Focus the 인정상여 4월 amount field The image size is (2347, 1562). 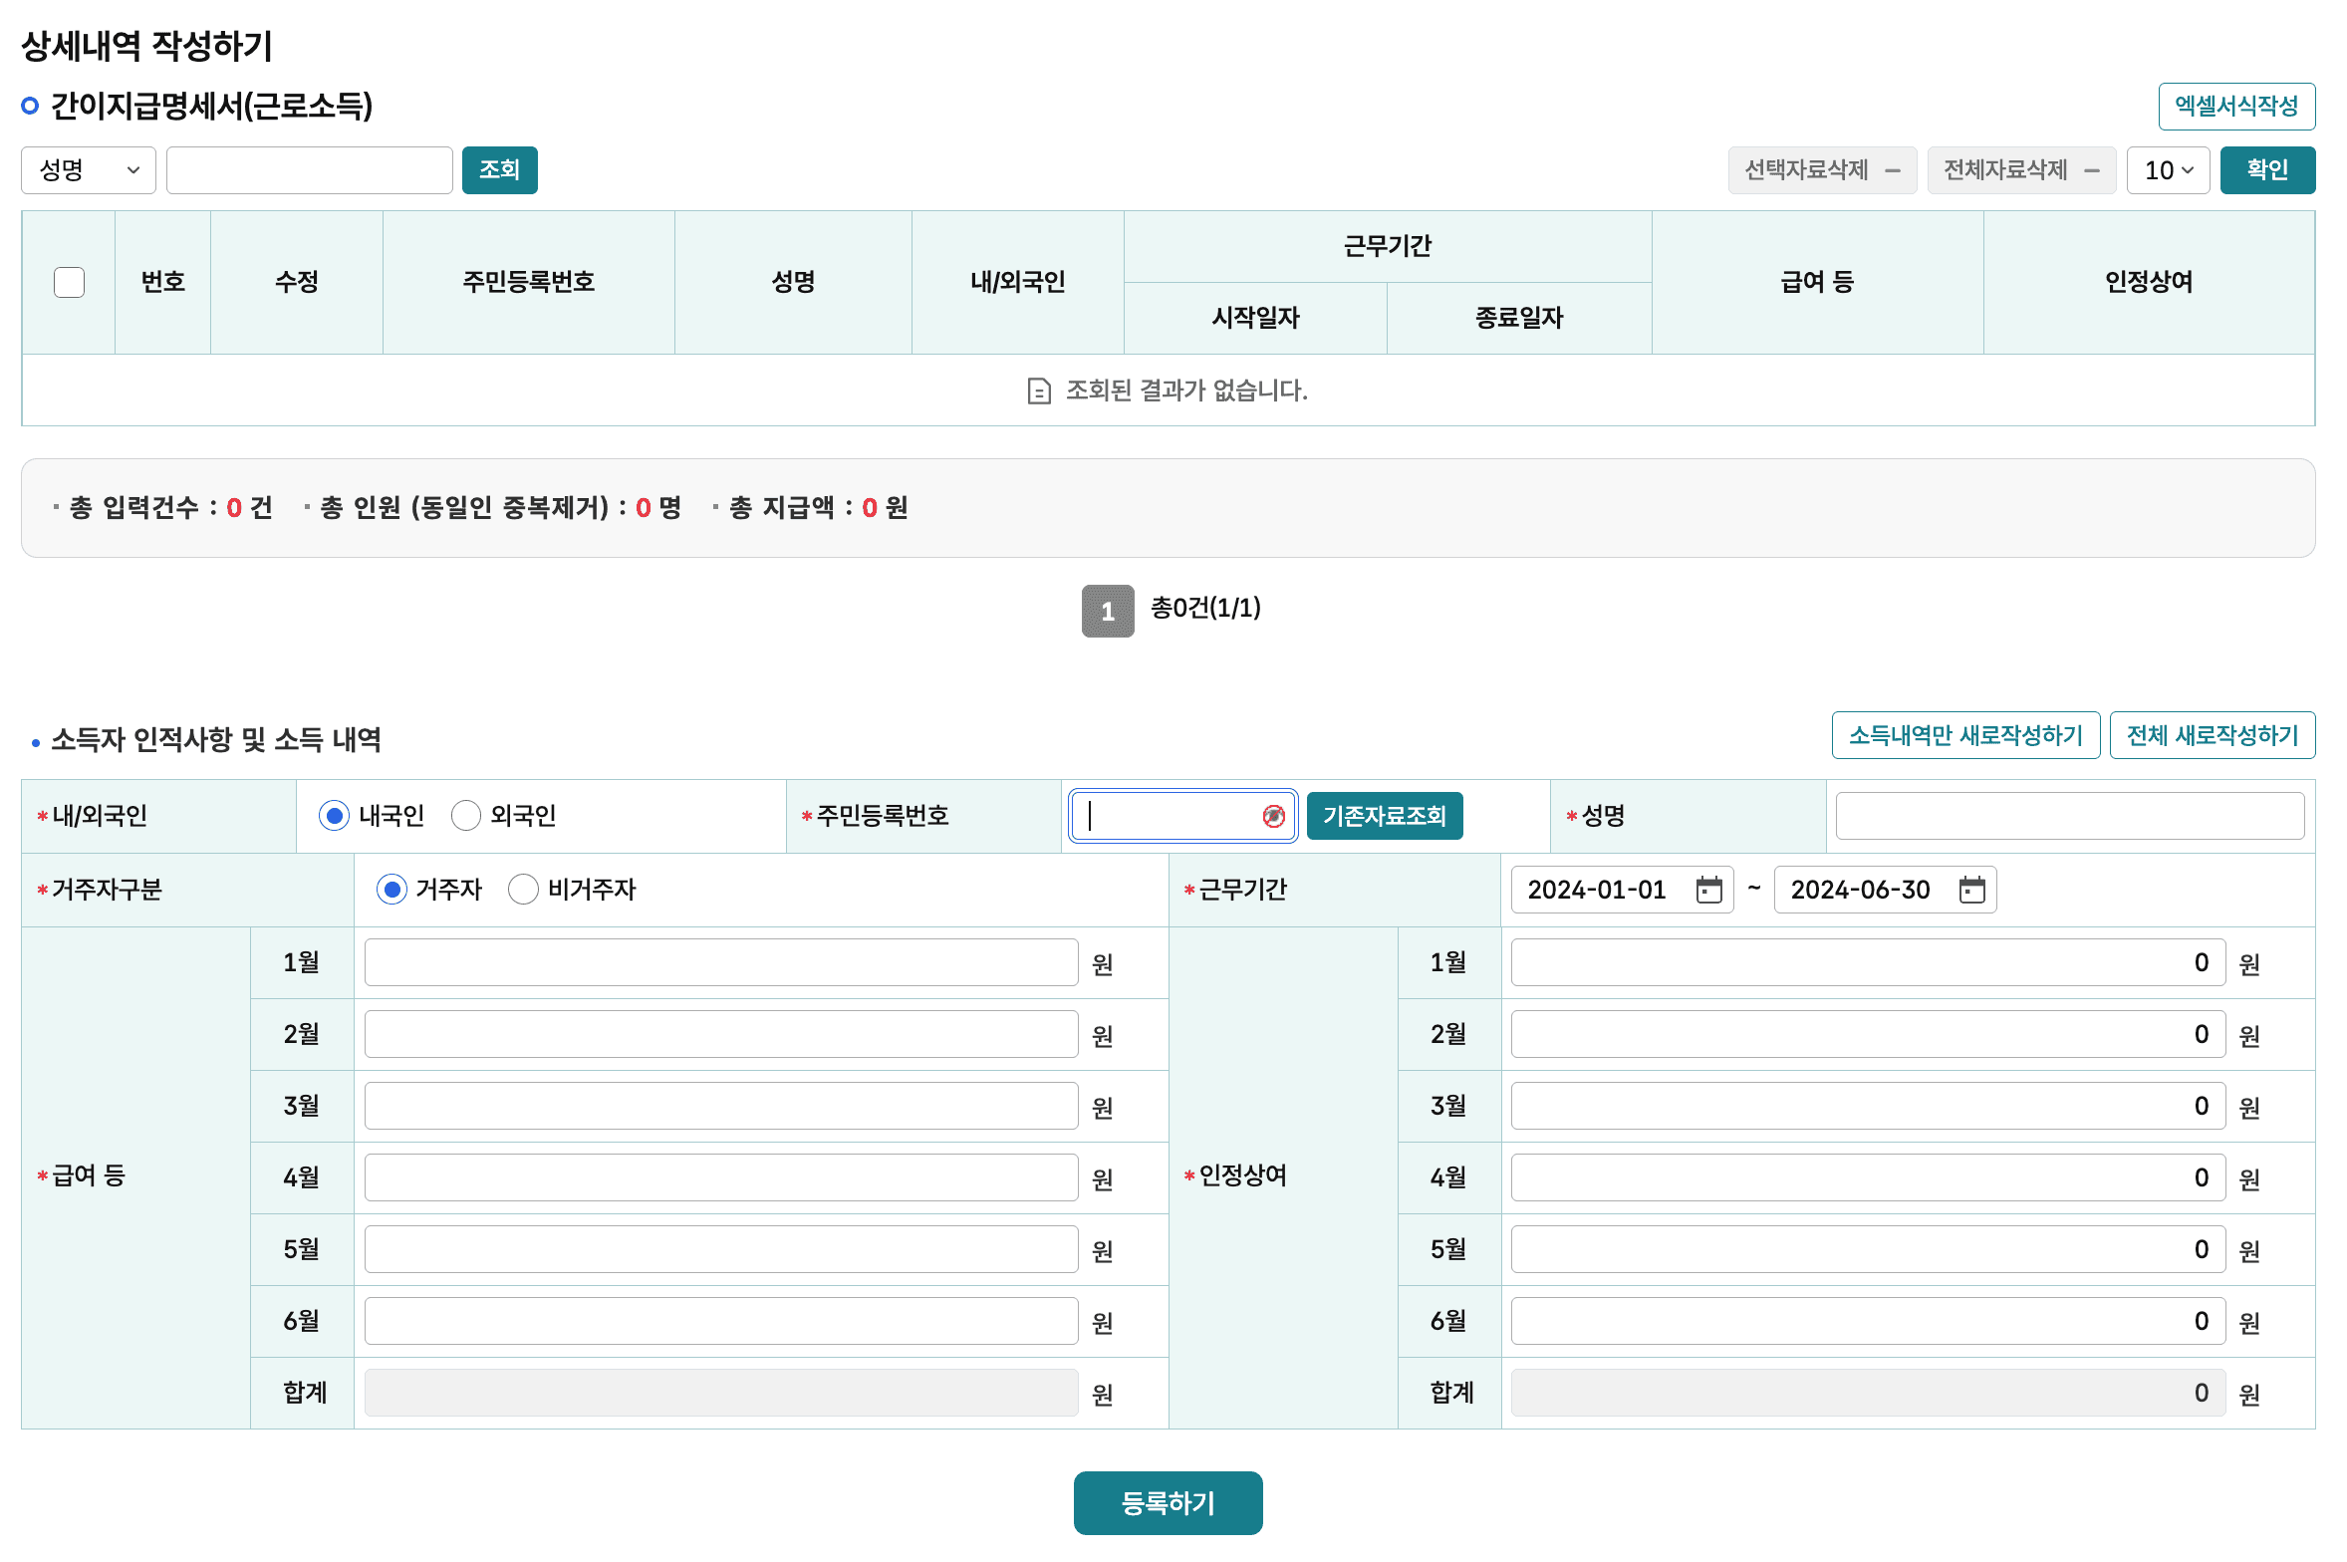pos(1868,1177)
